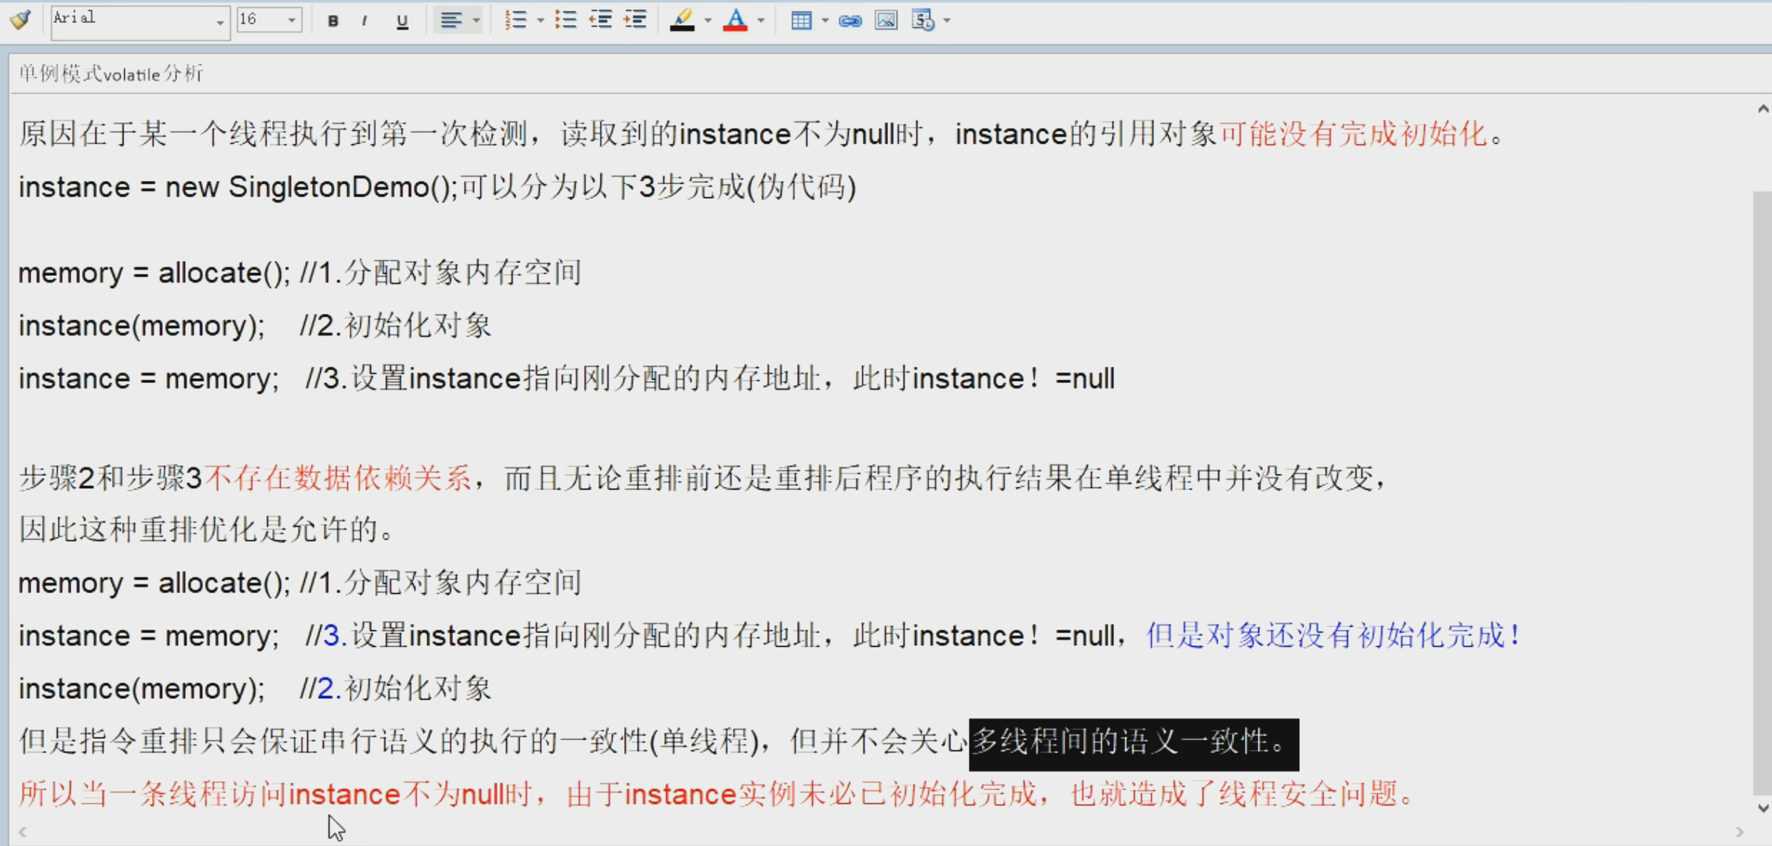Image resolution: width=1772 pixels, height=846 pixels.
Task: Toggle bold formatting
Action: [333, 21]
